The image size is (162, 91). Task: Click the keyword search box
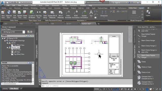pyautogui.click(x=97, y=3)
